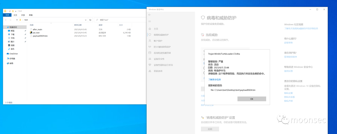Click the 了解更多信息 link in the dialog
The width and height of the screenshot is (337, 134).
[214, 79]
